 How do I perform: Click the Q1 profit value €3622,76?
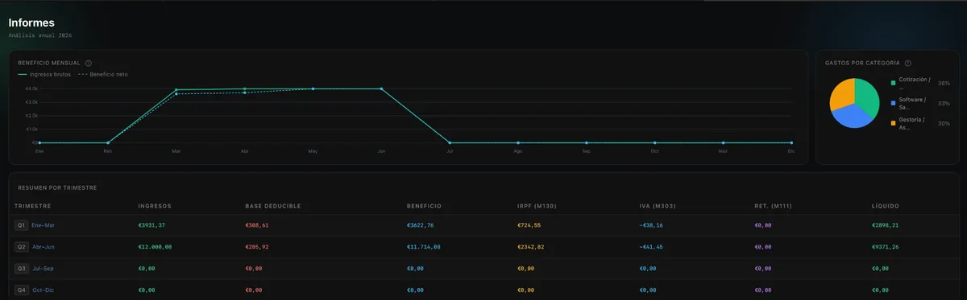point(421,226)
